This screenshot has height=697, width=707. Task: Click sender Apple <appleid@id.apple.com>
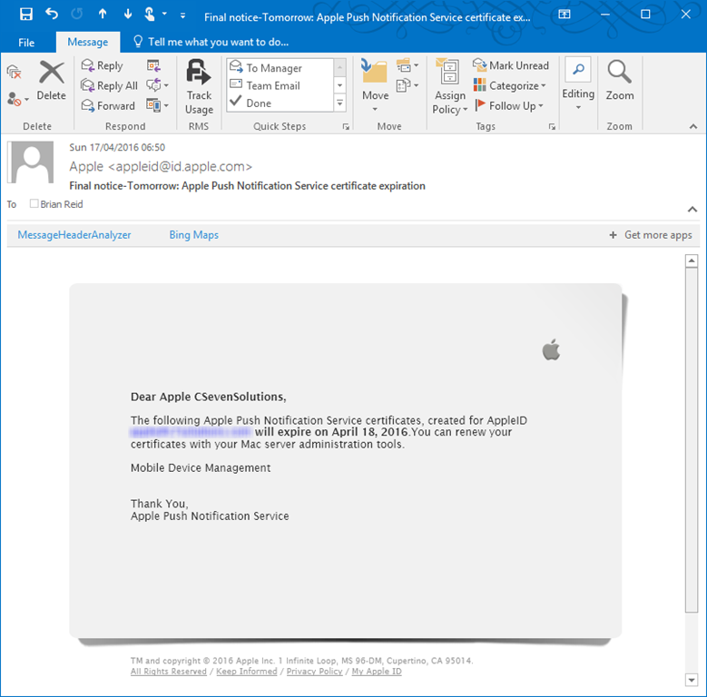pos(161,167)
